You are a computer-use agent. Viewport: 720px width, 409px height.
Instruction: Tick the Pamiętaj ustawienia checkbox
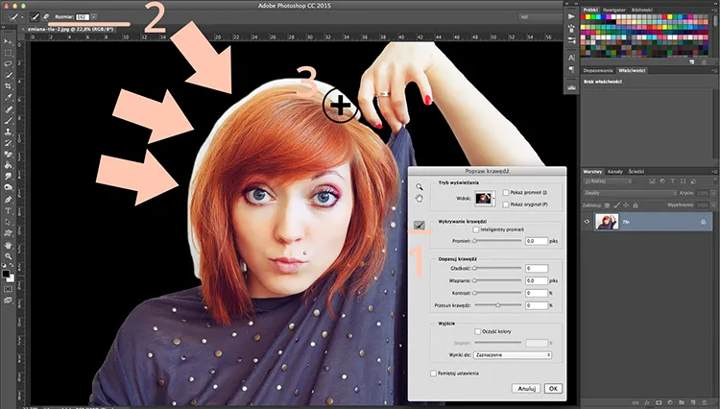pos(432,373)
